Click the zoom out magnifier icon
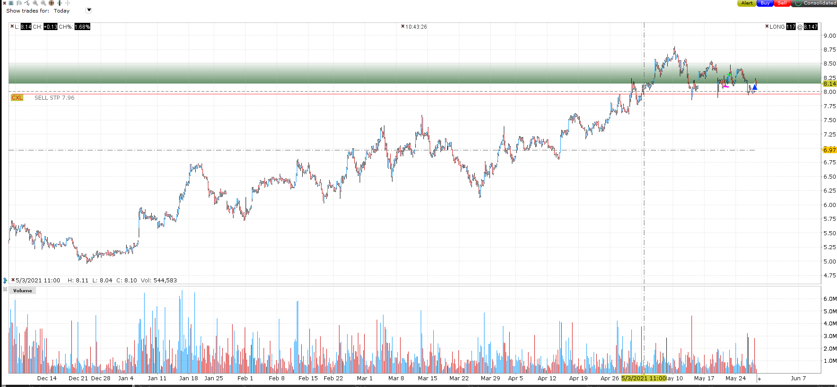 pos(44,3)
